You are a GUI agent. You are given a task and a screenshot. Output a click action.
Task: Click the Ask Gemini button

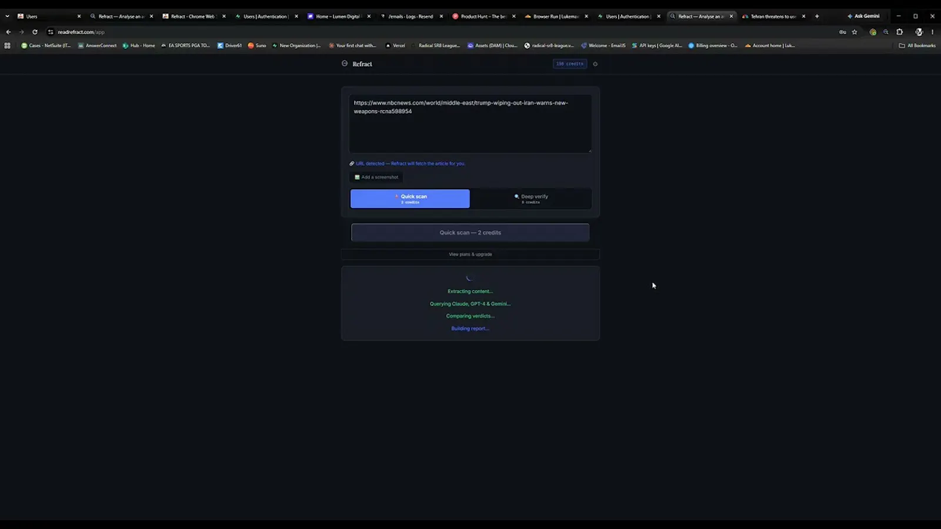coord(863,16)
